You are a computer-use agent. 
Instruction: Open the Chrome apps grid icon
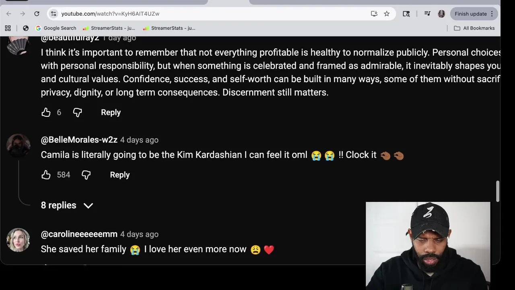click(x=8, y=28)
